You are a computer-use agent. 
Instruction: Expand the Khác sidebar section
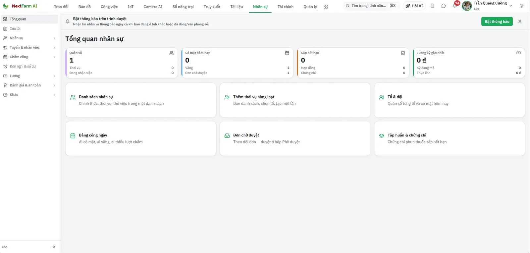click(29, 95)
